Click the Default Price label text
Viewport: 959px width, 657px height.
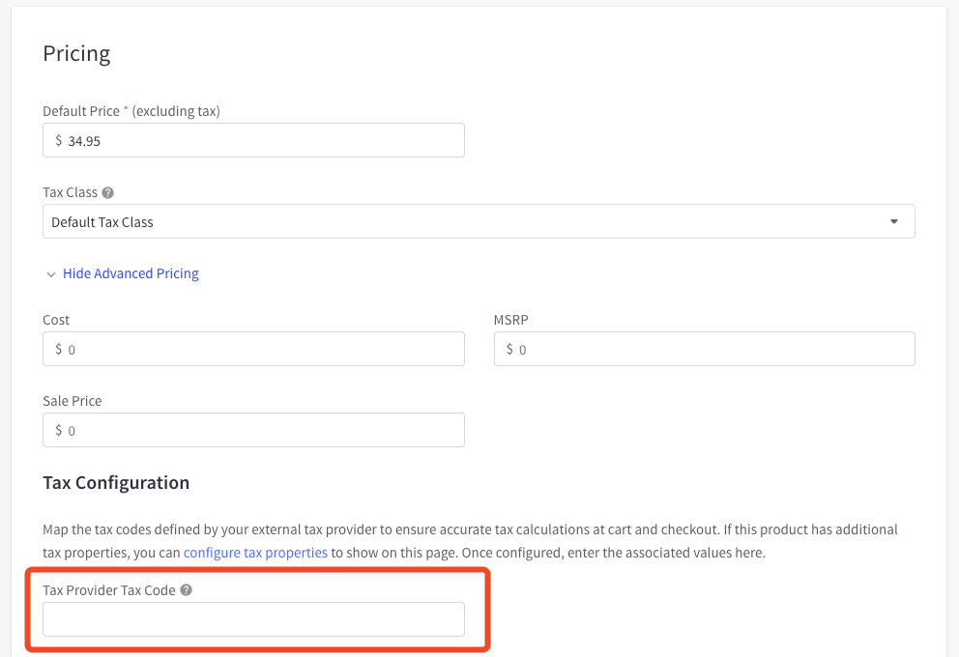click(x=81, y=111)
